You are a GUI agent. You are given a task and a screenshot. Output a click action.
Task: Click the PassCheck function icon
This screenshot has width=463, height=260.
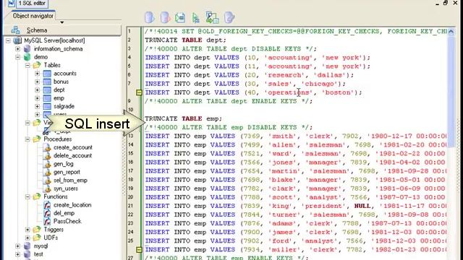tap(47, 222)
